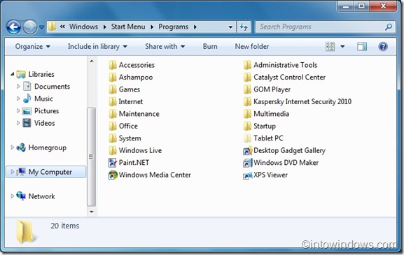Navigate to Start Menu in the breadcrumb

point(128,27)
